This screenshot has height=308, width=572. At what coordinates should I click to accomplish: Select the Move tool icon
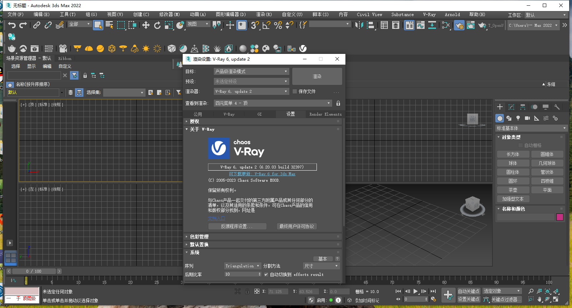coord(146,25)
